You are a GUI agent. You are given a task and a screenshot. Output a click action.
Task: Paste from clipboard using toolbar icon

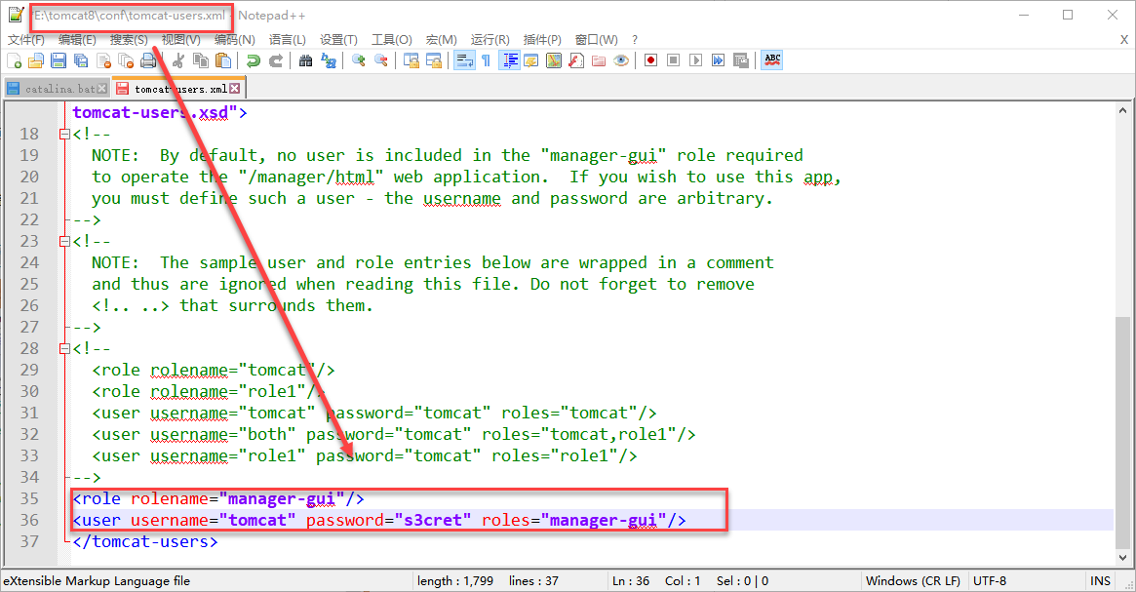[223, 60]
